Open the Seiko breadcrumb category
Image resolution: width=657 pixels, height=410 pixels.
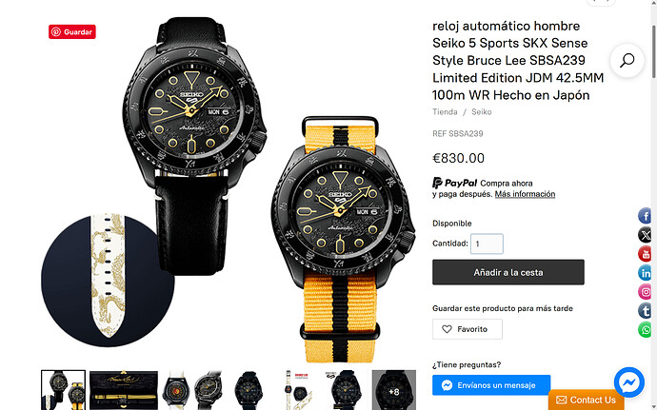click(x=482, y=112)
